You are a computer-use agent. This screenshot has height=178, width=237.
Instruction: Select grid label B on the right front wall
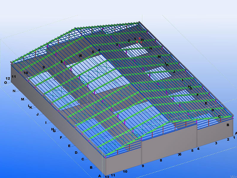pyautogui.click(x=228, y=125)
